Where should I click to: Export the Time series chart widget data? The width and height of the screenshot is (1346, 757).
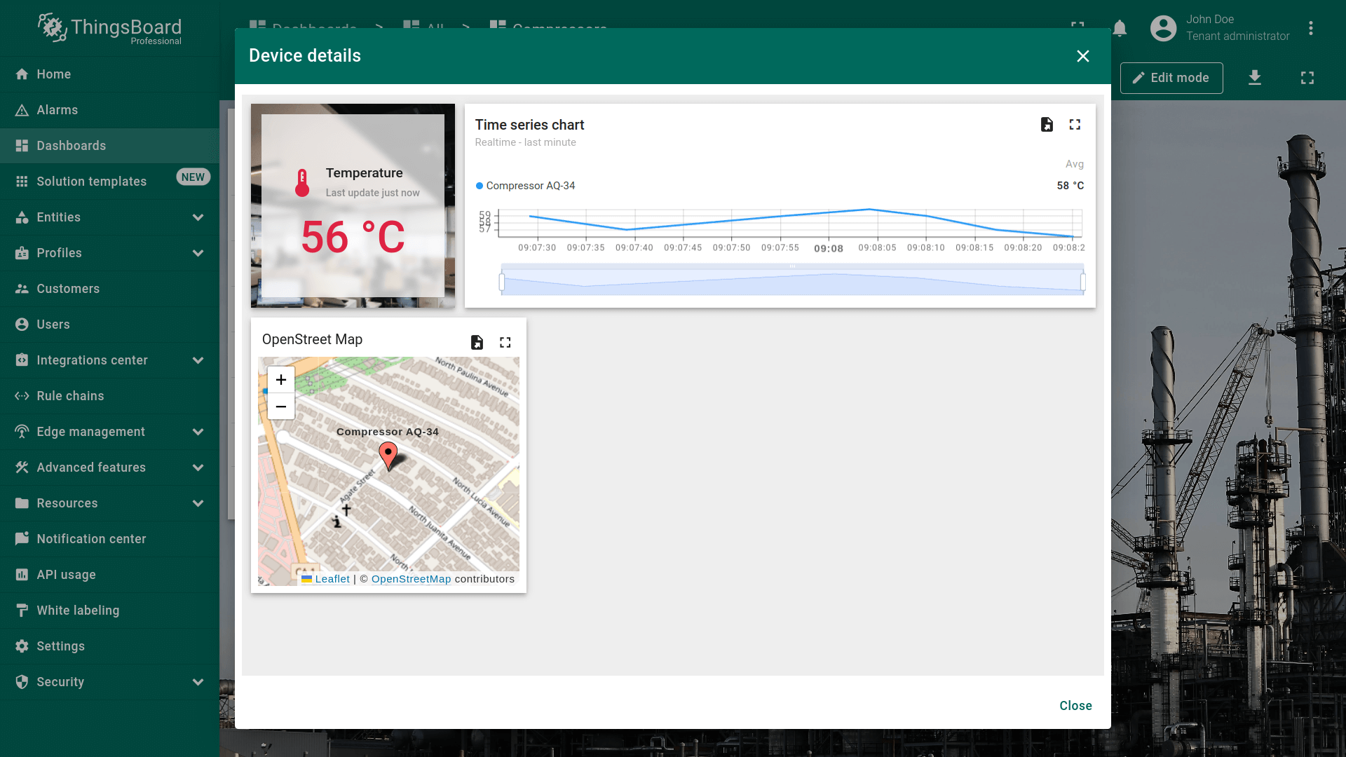1047,125
